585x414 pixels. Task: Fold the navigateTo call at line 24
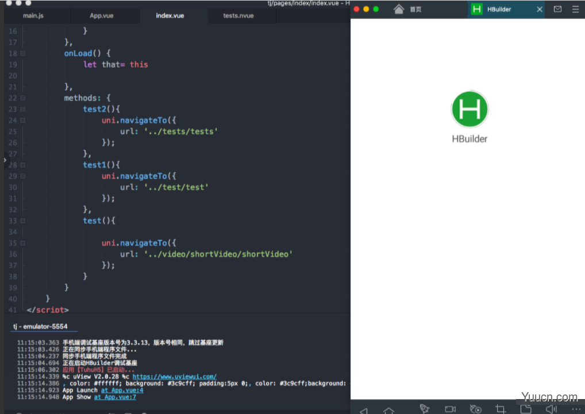[23, 121]
